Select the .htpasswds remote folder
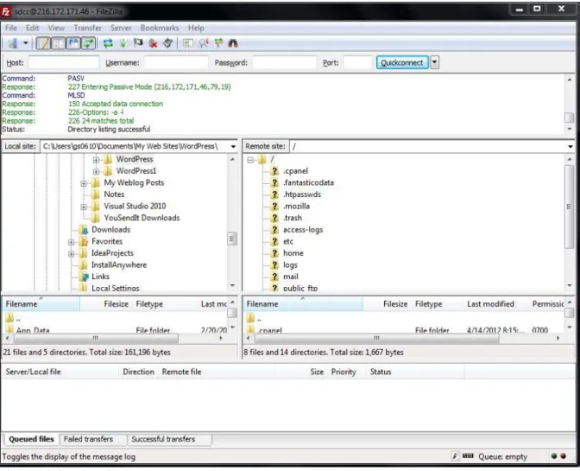The width and height of the screenshot is (580, 471). click(x=302, y=194)
